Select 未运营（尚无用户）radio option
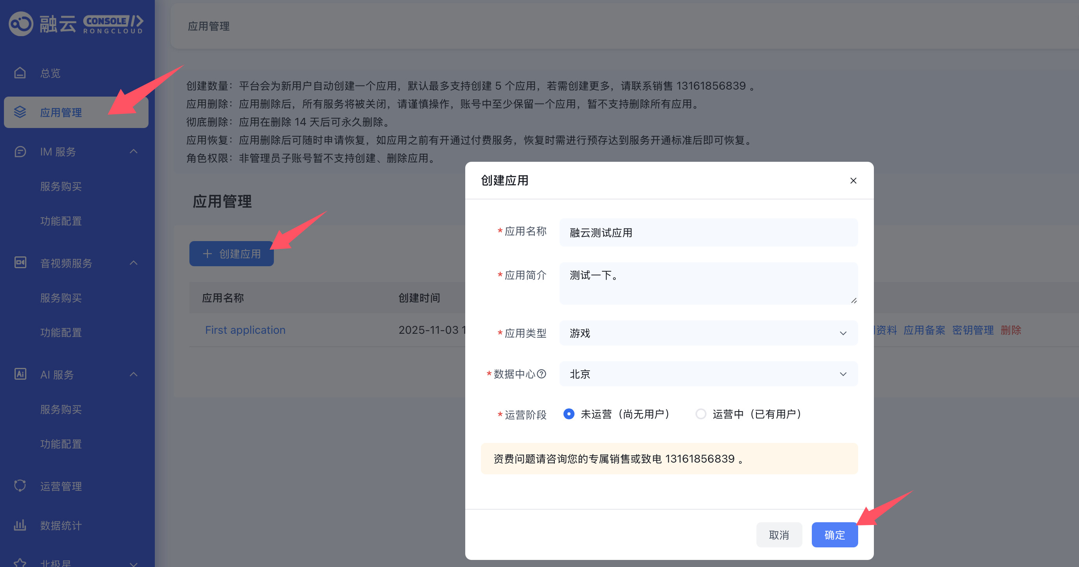The height and width of the screenshot is (567, 1079). click(569, 414)
